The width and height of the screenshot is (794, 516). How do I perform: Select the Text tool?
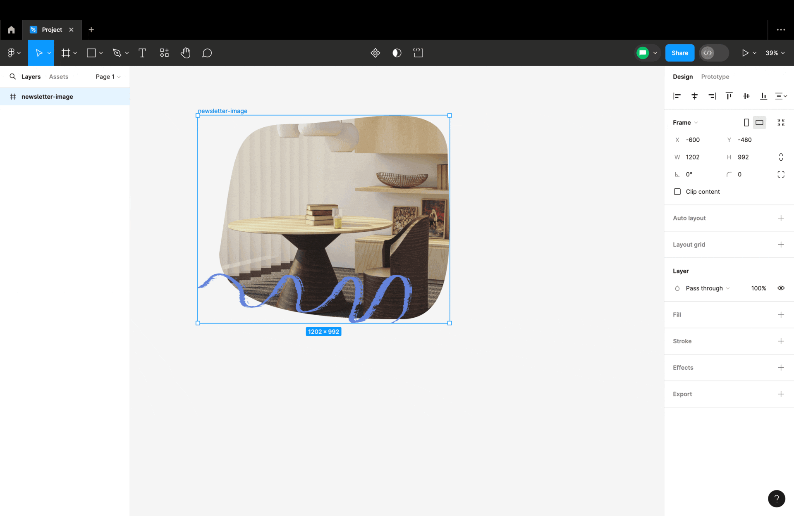[x=142, y=53]
